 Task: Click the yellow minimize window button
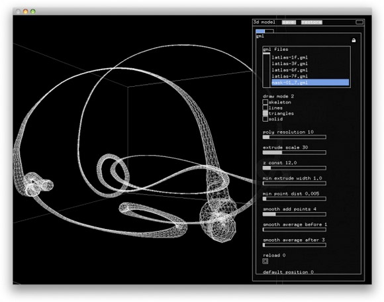pos(25,11)
